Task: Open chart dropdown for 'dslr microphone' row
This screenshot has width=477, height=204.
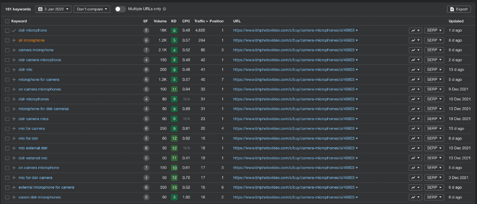Action: coord(415,30)
